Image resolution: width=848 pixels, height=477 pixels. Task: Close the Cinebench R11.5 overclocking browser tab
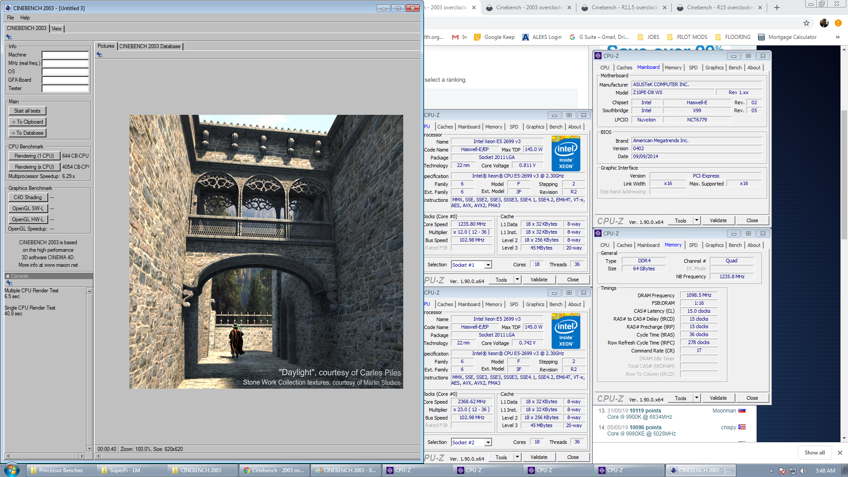tap(665, 8)
